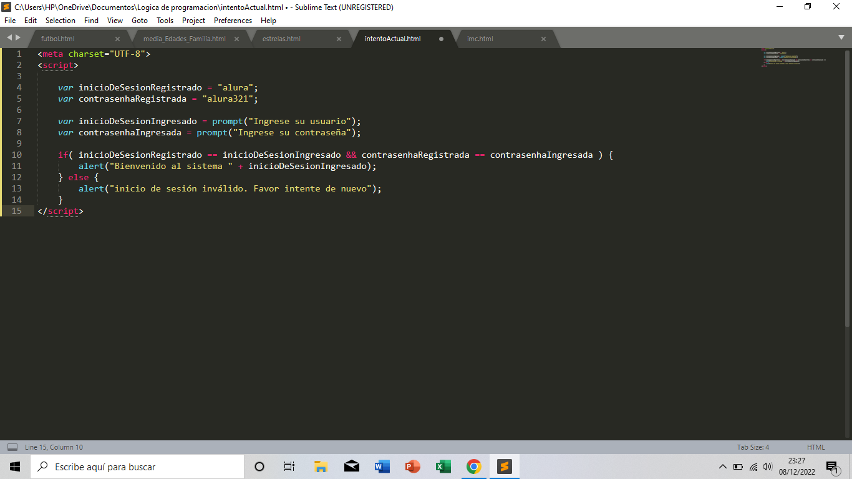
Task: Open Cortana circle icon
Action: 259,467
